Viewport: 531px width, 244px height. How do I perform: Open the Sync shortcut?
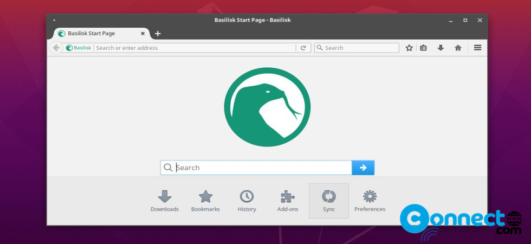pos(329,201)
